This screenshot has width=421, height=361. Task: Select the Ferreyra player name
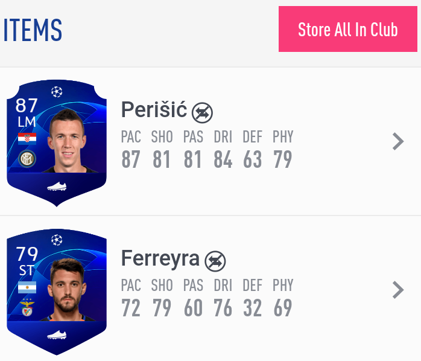click(160, 258)
